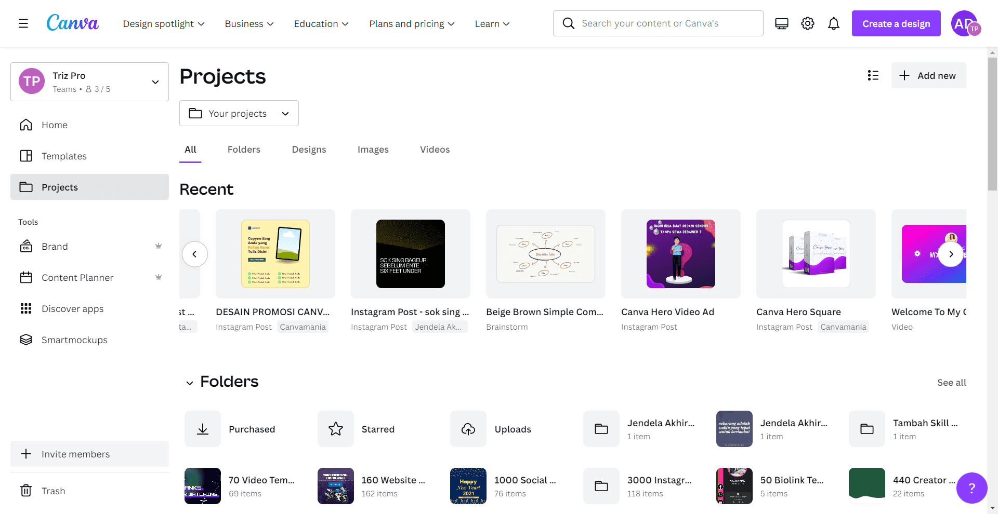The width and height of the screenshot is (998, 514).
Task: Switch to the Designs tab
Action: tap(309, 150)
